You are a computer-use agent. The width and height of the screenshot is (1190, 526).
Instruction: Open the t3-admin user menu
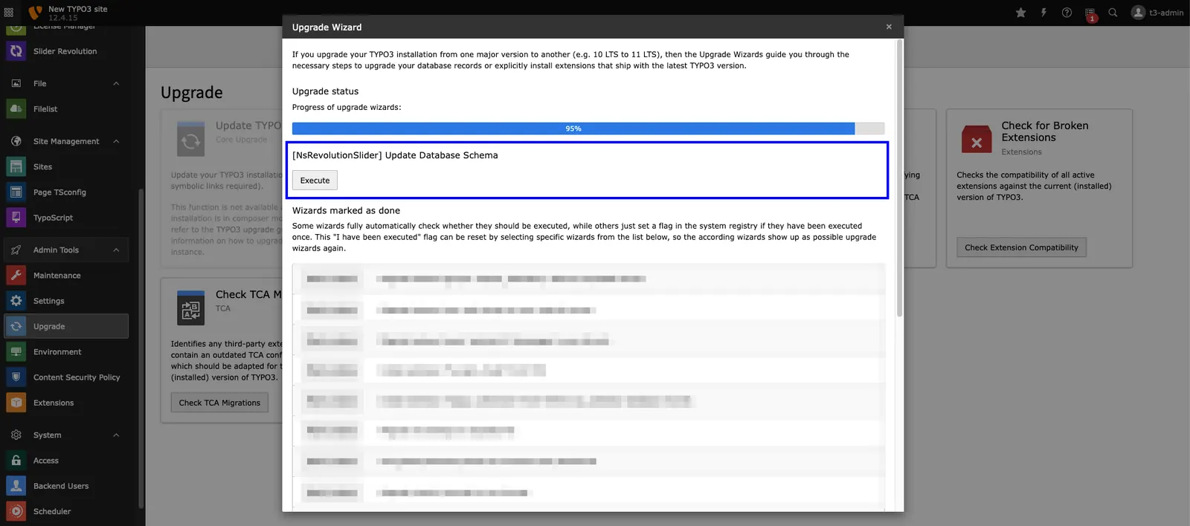(x=1157, y=13)
